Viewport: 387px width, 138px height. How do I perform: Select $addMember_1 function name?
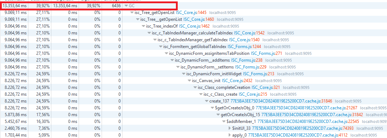[241, 122]
